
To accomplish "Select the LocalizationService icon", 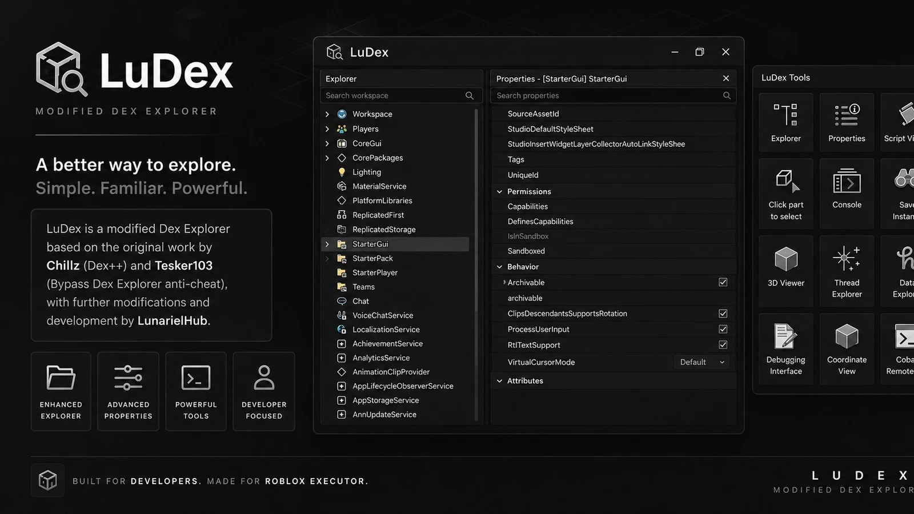I will click(342, 330).
